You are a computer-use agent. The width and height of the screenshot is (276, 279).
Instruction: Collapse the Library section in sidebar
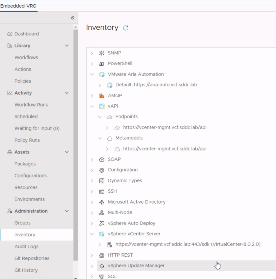click(67, 46)
